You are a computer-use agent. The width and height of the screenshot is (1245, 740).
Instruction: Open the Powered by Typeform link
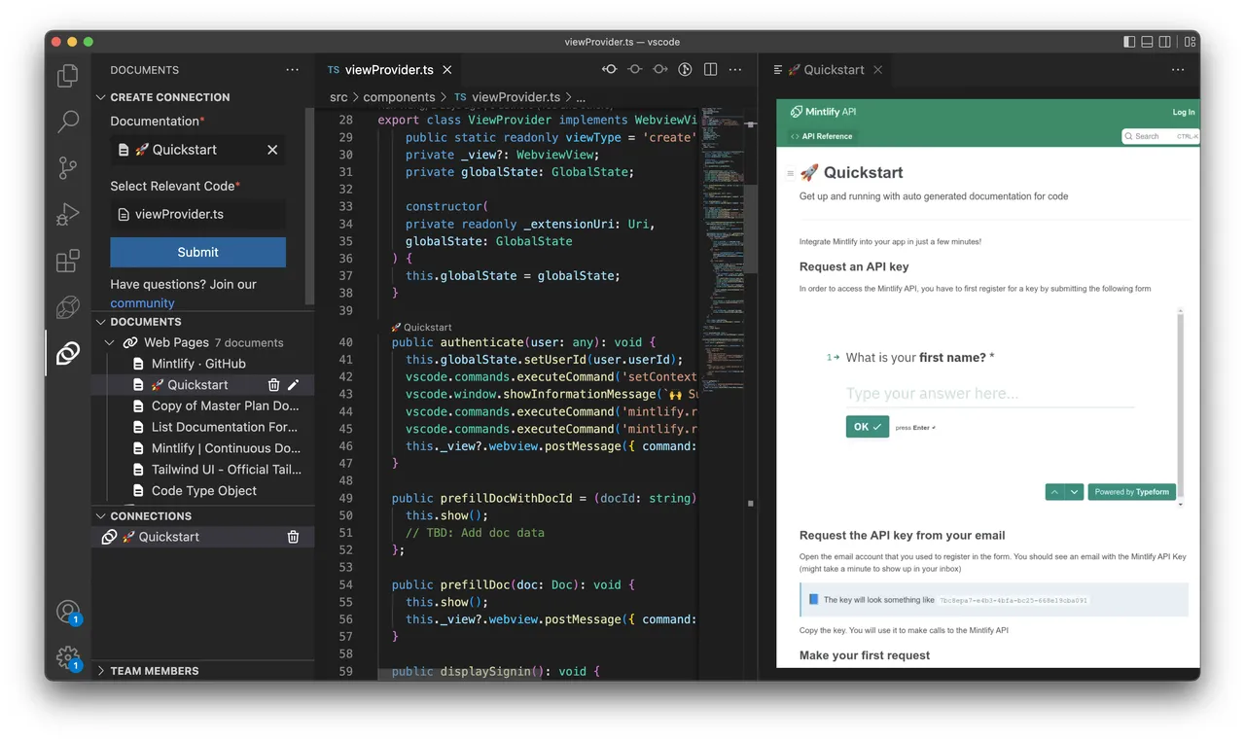1132,492
